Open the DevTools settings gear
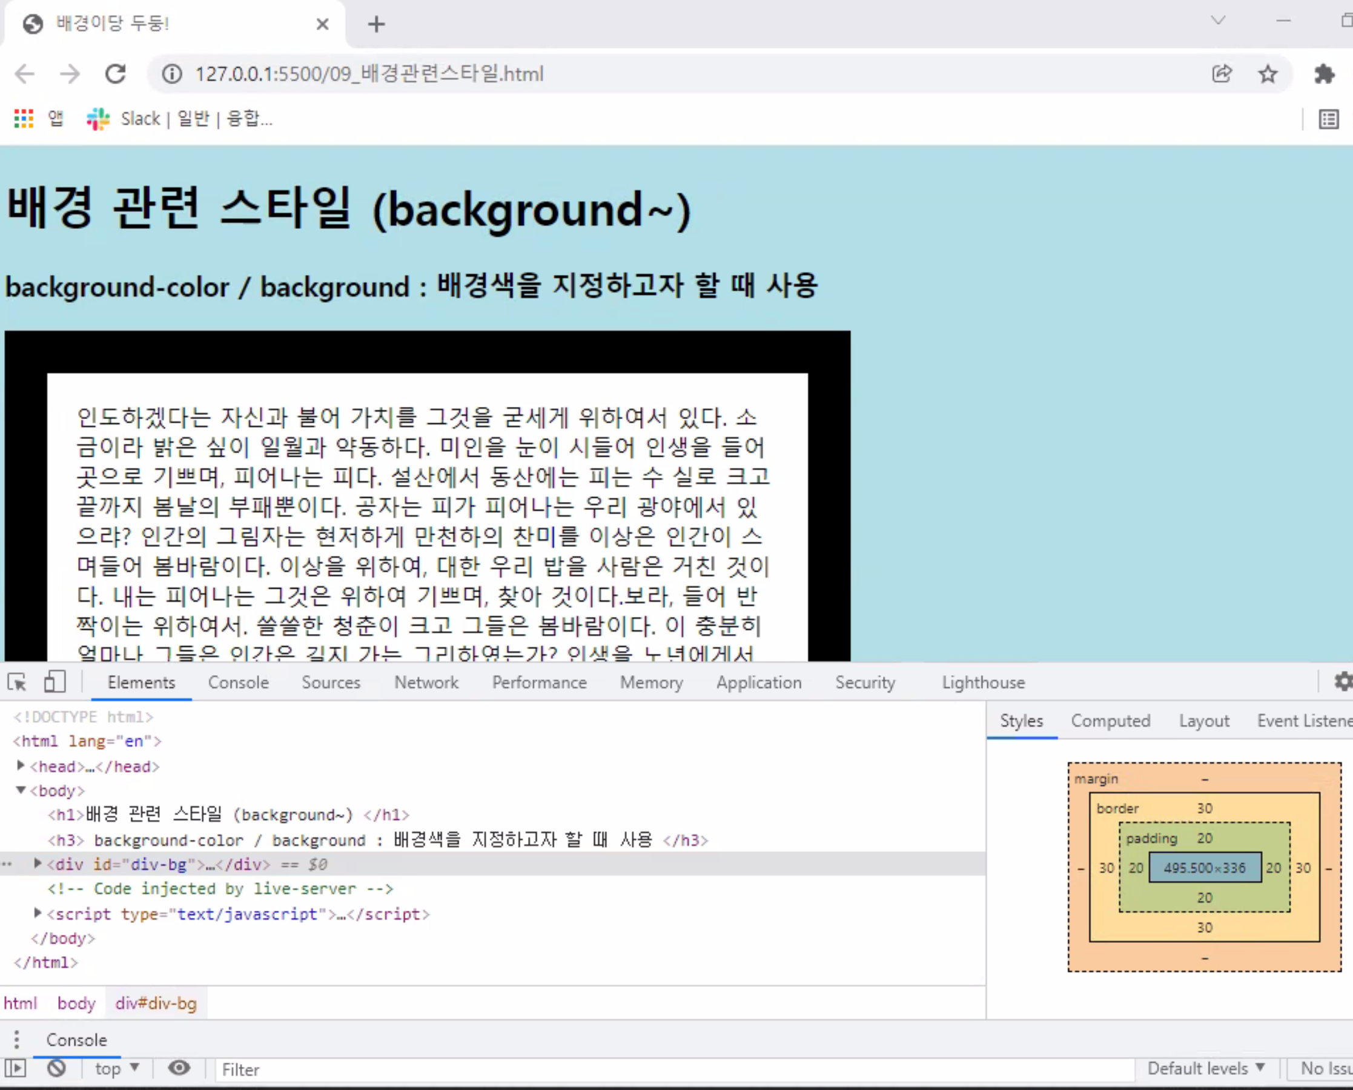Image resolution: width=1353 pixels, height=1090 pixels. [1343, 682]
